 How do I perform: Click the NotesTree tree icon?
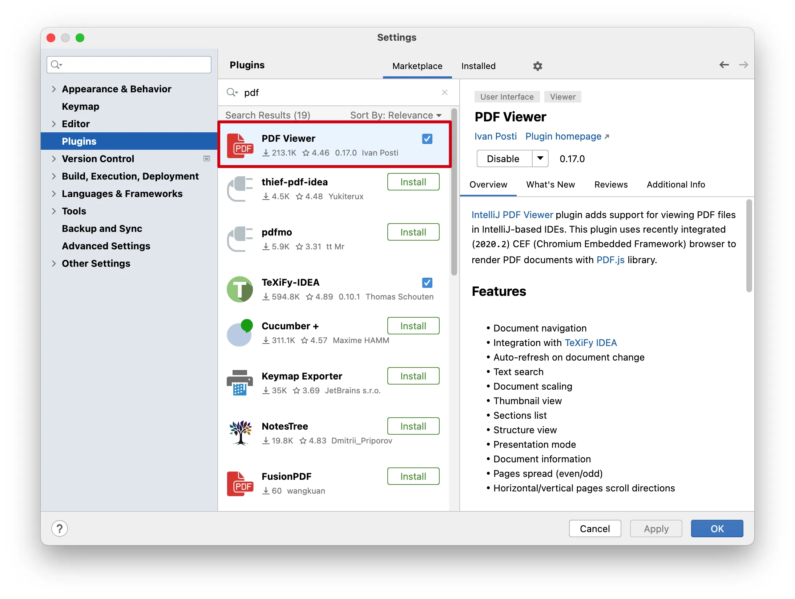point(240,433)
